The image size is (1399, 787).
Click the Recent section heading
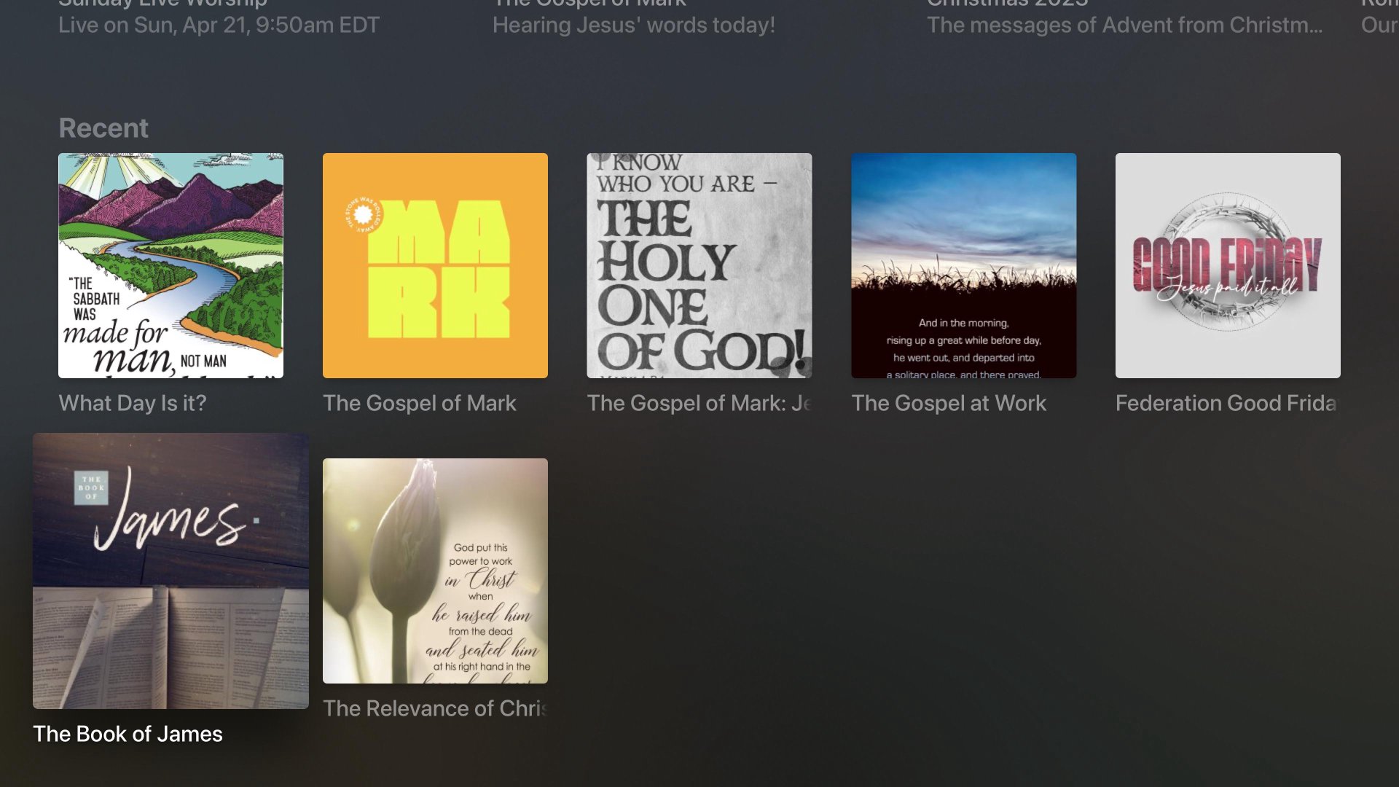(x=103, y=128)
